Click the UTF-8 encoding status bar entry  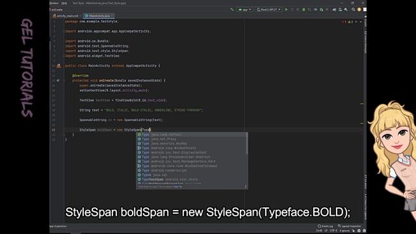[333, 231]
